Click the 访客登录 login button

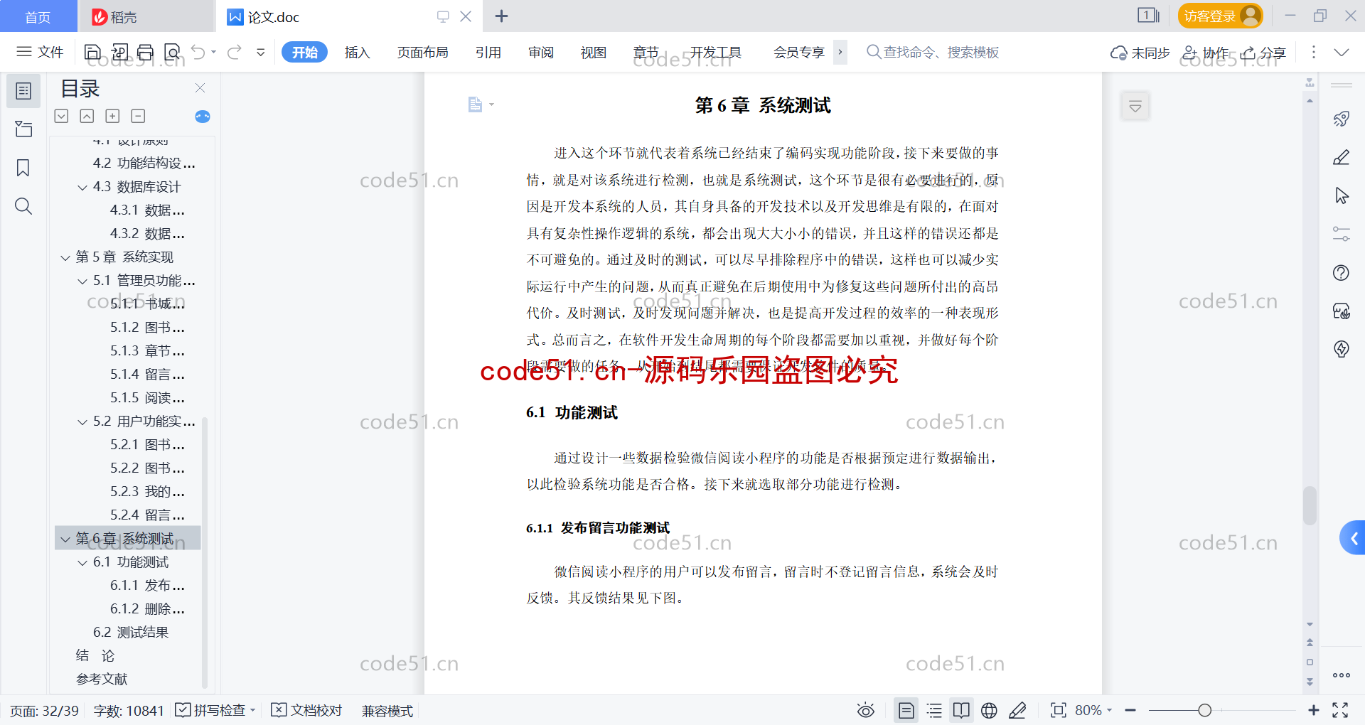click(x=1220, y=16)
